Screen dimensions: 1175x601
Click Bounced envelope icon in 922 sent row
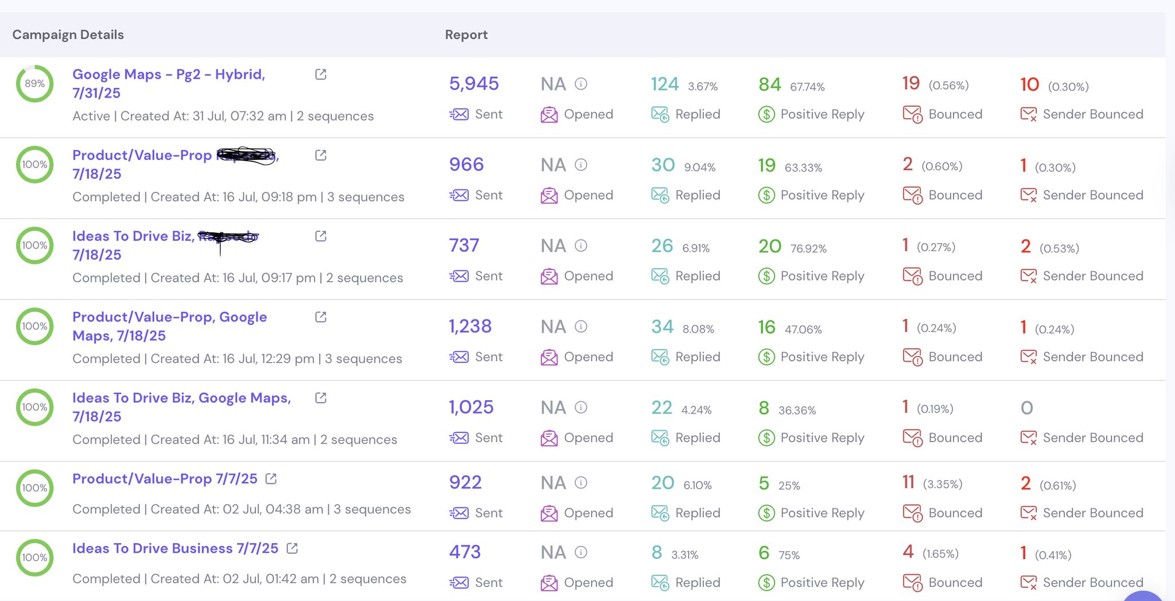[912, 513]
